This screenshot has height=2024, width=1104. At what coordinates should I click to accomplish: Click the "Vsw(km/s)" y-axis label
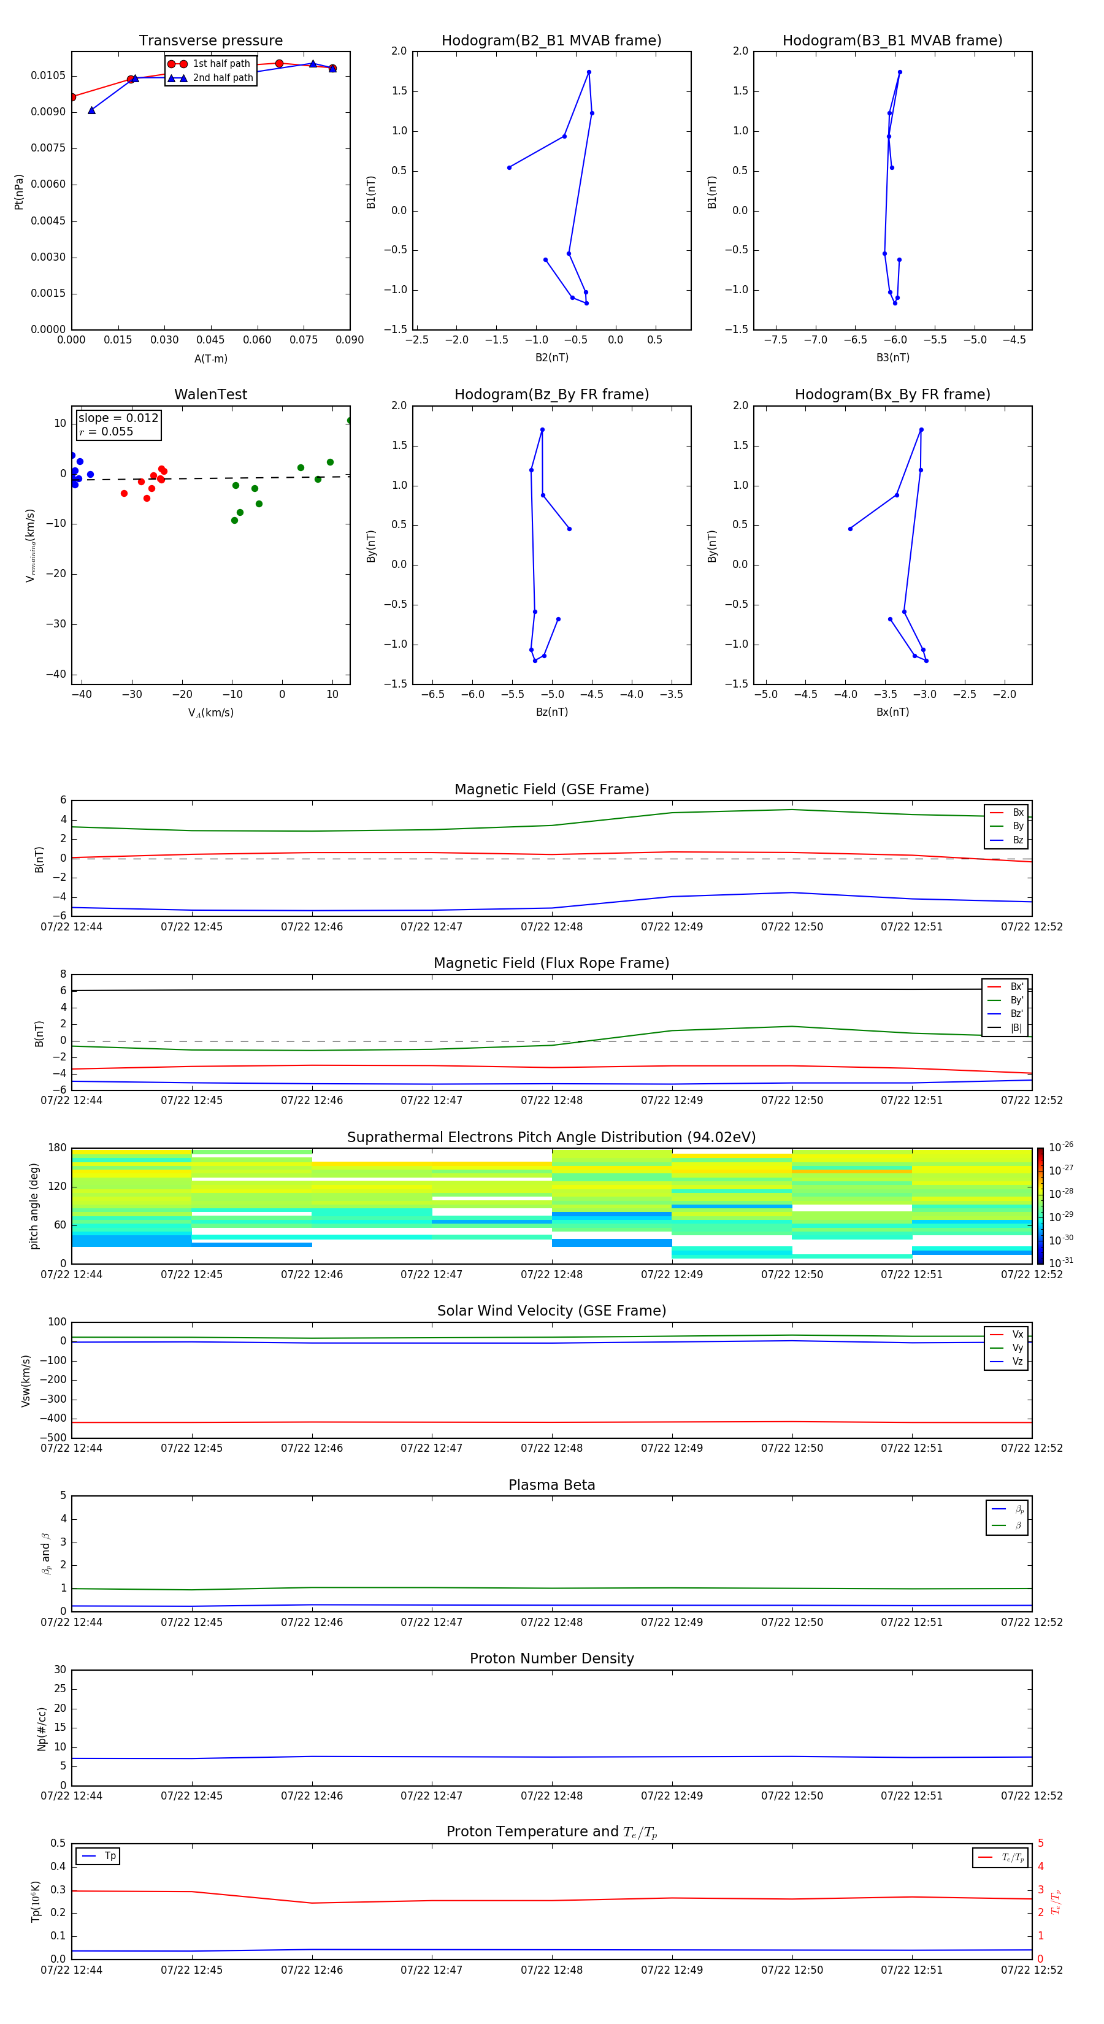pos(26,1381)
